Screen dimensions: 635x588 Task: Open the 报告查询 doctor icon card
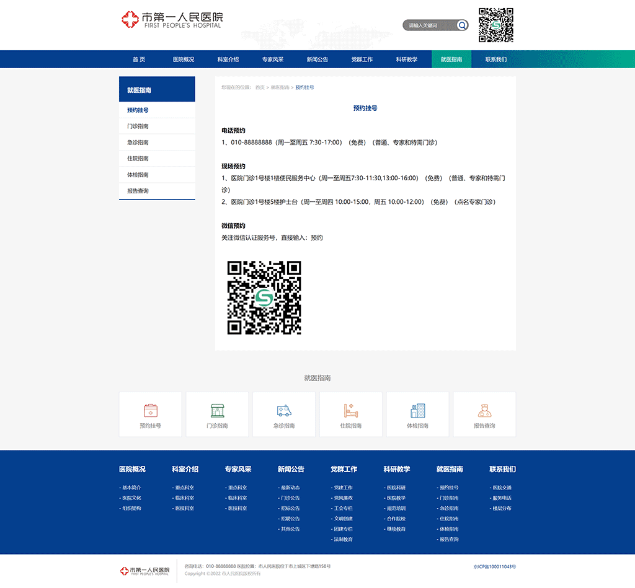484,410
